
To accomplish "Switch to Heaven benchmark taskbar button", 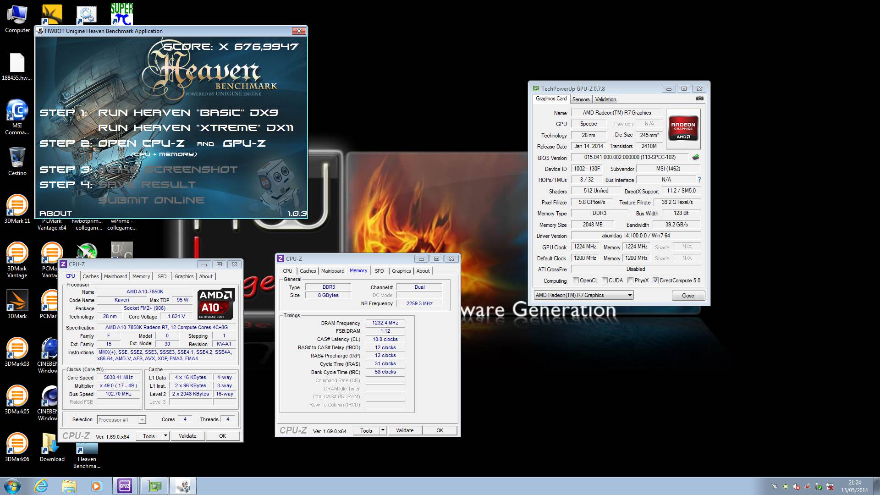I will (183, 486).
